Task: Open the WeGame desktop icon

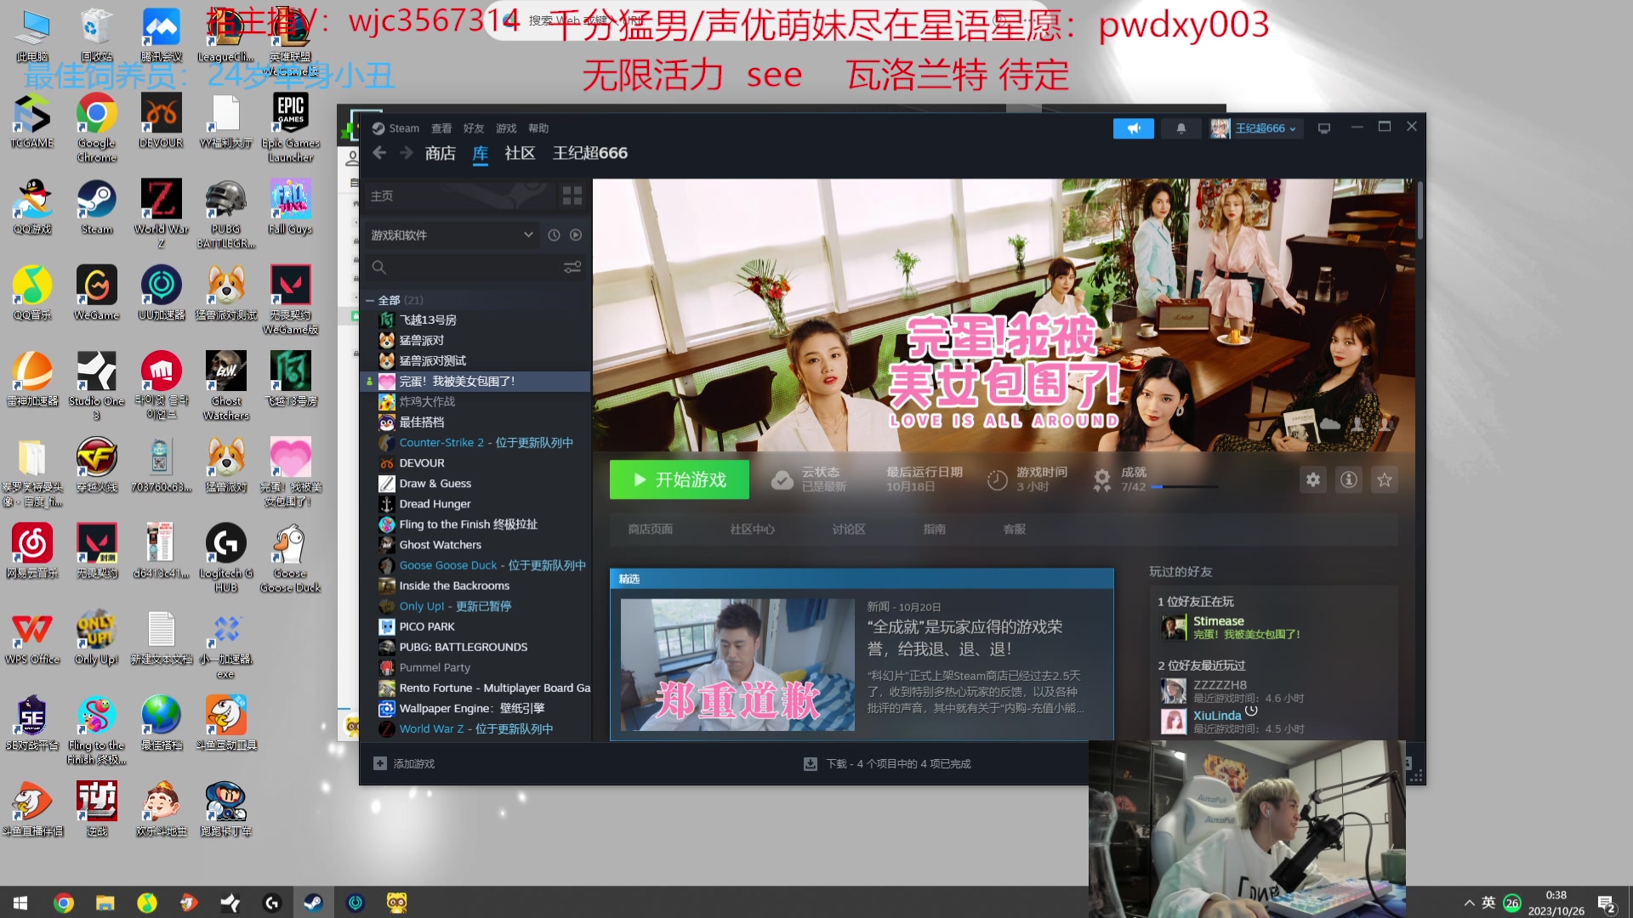Action: pos(97,292)
